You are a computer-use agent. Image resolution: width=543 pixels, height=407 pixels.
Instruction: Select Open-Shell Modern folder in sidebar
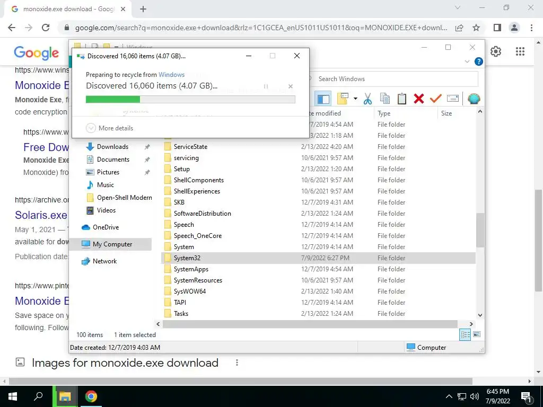point(124,198)
